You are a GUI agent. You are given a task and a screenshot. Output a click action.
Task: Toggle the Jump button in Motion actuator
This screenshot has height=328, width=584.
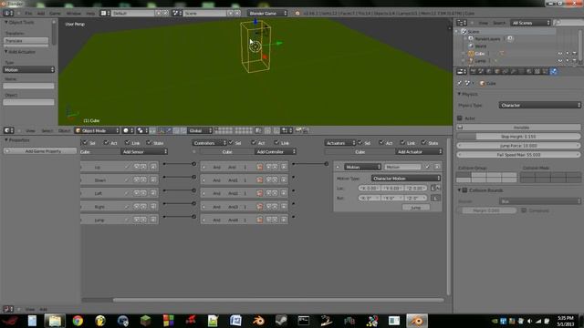416,208
